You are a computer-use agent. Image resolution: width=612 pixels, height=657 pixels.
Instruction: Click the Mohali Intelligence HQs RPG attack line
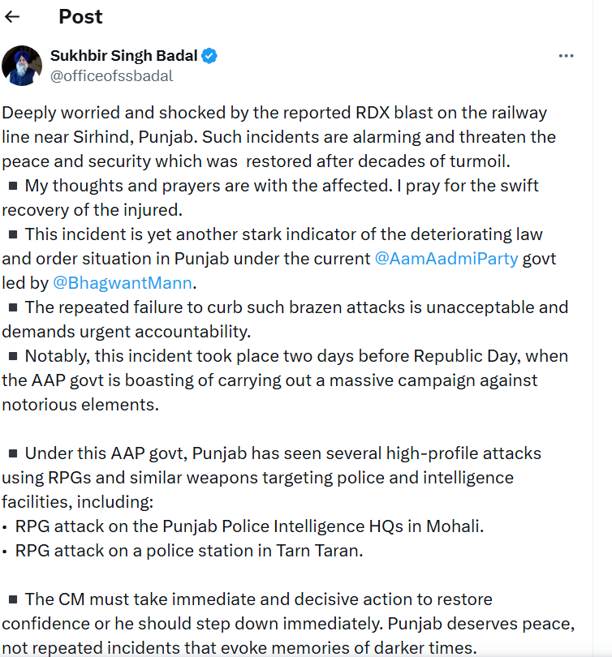pos(249,526)
